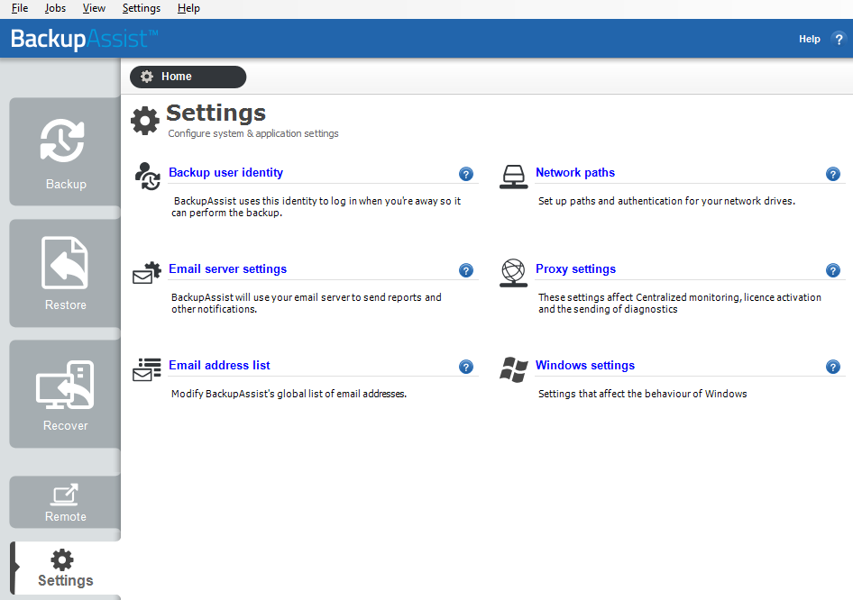Open the Remote section in sidebar
This screenshot has width=853, height=600.
(65, 502)
